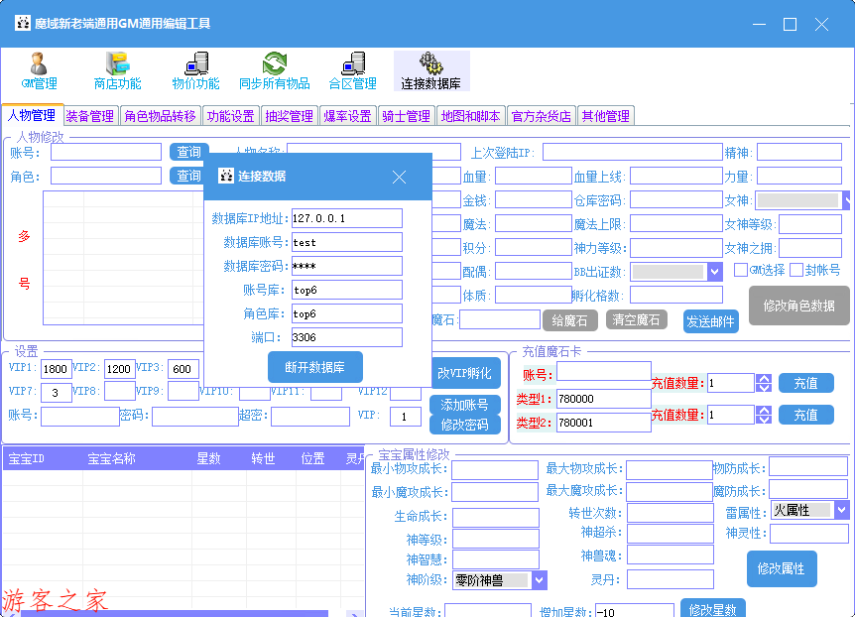Increase 充值数量 with first stepper arrows
Screen dimensions: 855x617
(x=763, y=378)
